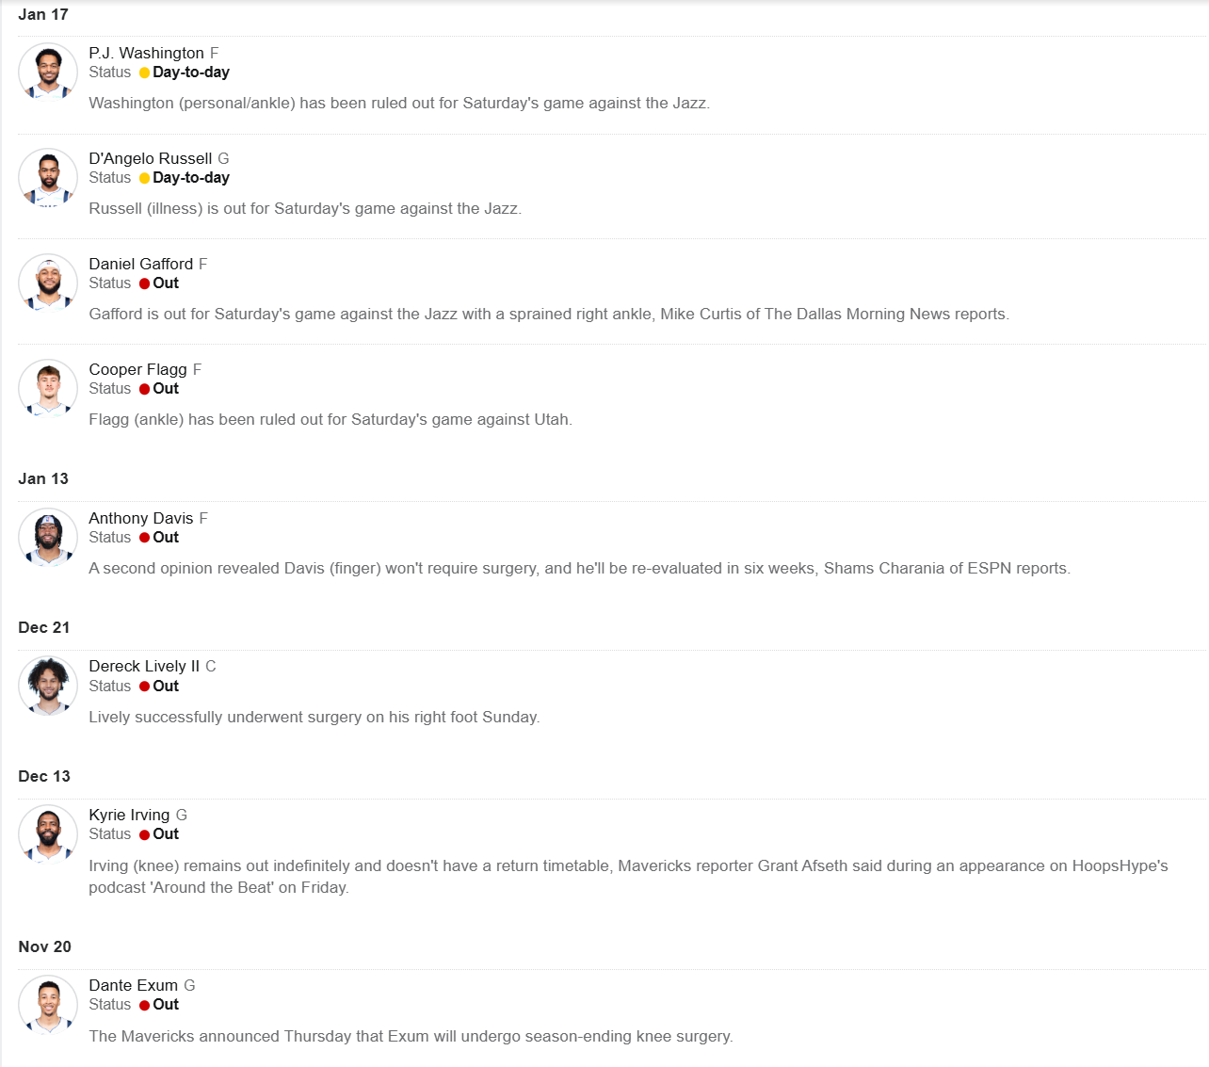Screen dimensions: 1209x1067
Task: Click Anthony Davis's player headshot
Action: (48, 537)
